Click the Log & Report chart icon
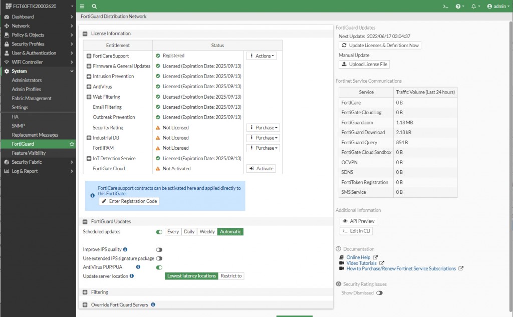513x317 pixels. click(x=7, y=171)
